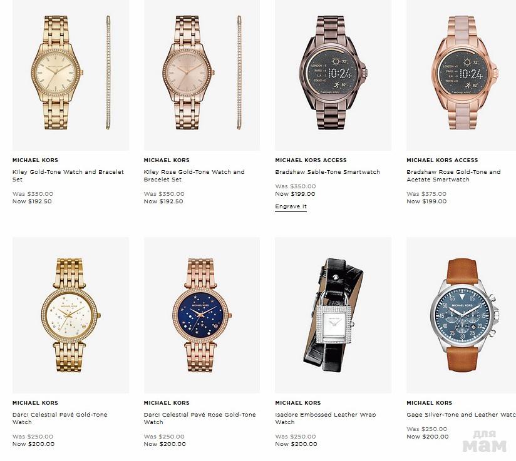The height and width of the screenshot is (461, 516).
Task: Open Kiley Rose Gold-Tone Watch title link
Action: (194, 176)
